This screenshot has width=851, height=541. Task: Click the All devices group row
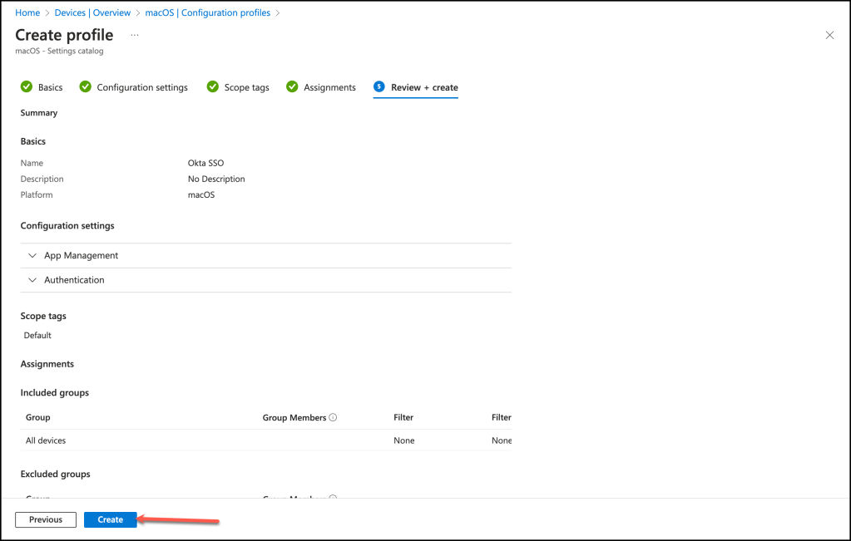tap(46, 440)
